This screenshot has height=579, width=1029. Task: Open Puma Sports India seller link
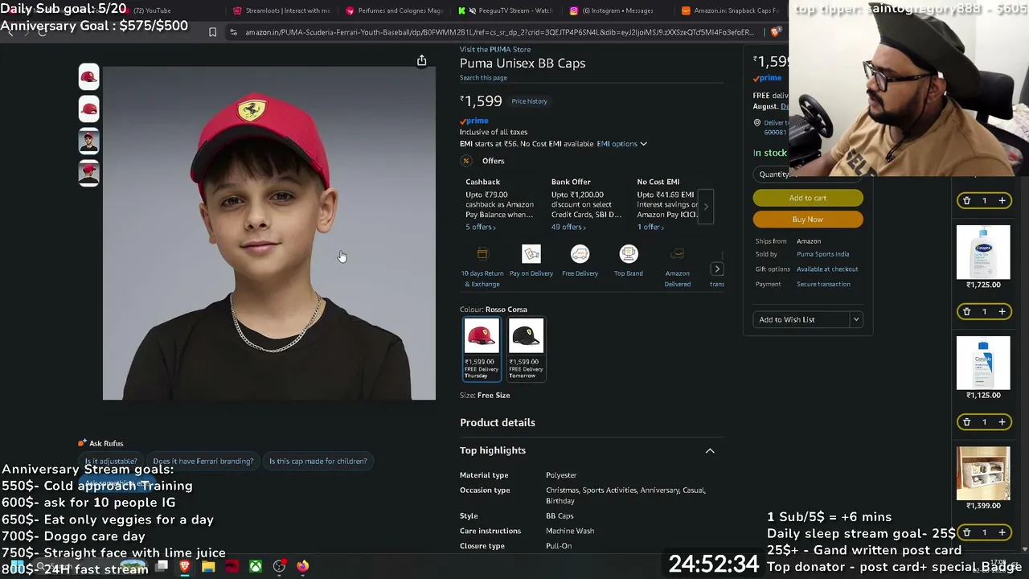coord(822,254)
